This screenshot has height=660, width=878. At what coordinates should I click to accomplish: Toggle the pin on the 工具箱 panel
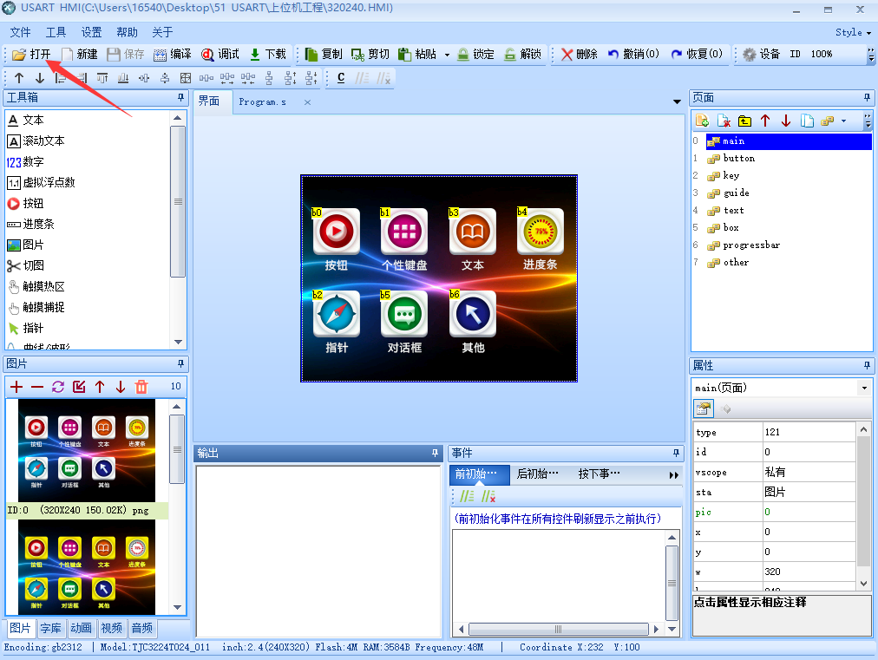click(180, 97)
